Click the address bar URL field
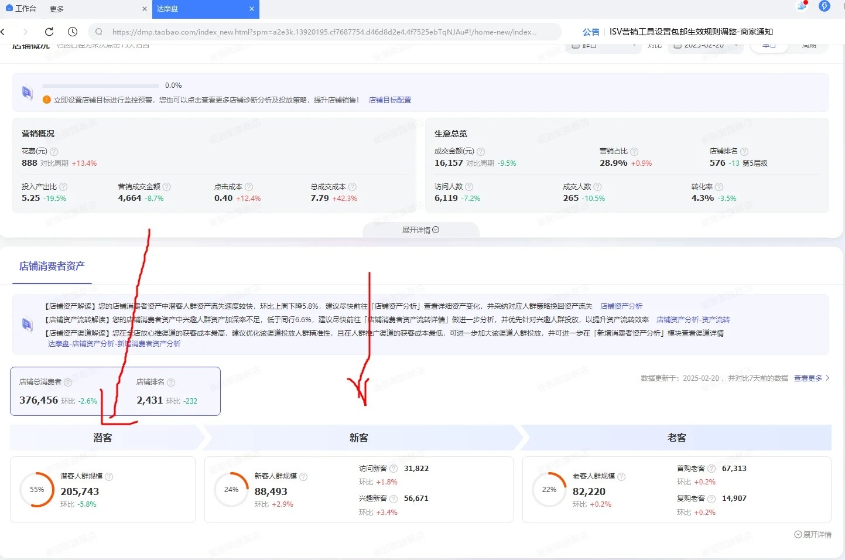Screen dimensions: 845x560 point(324,32)
